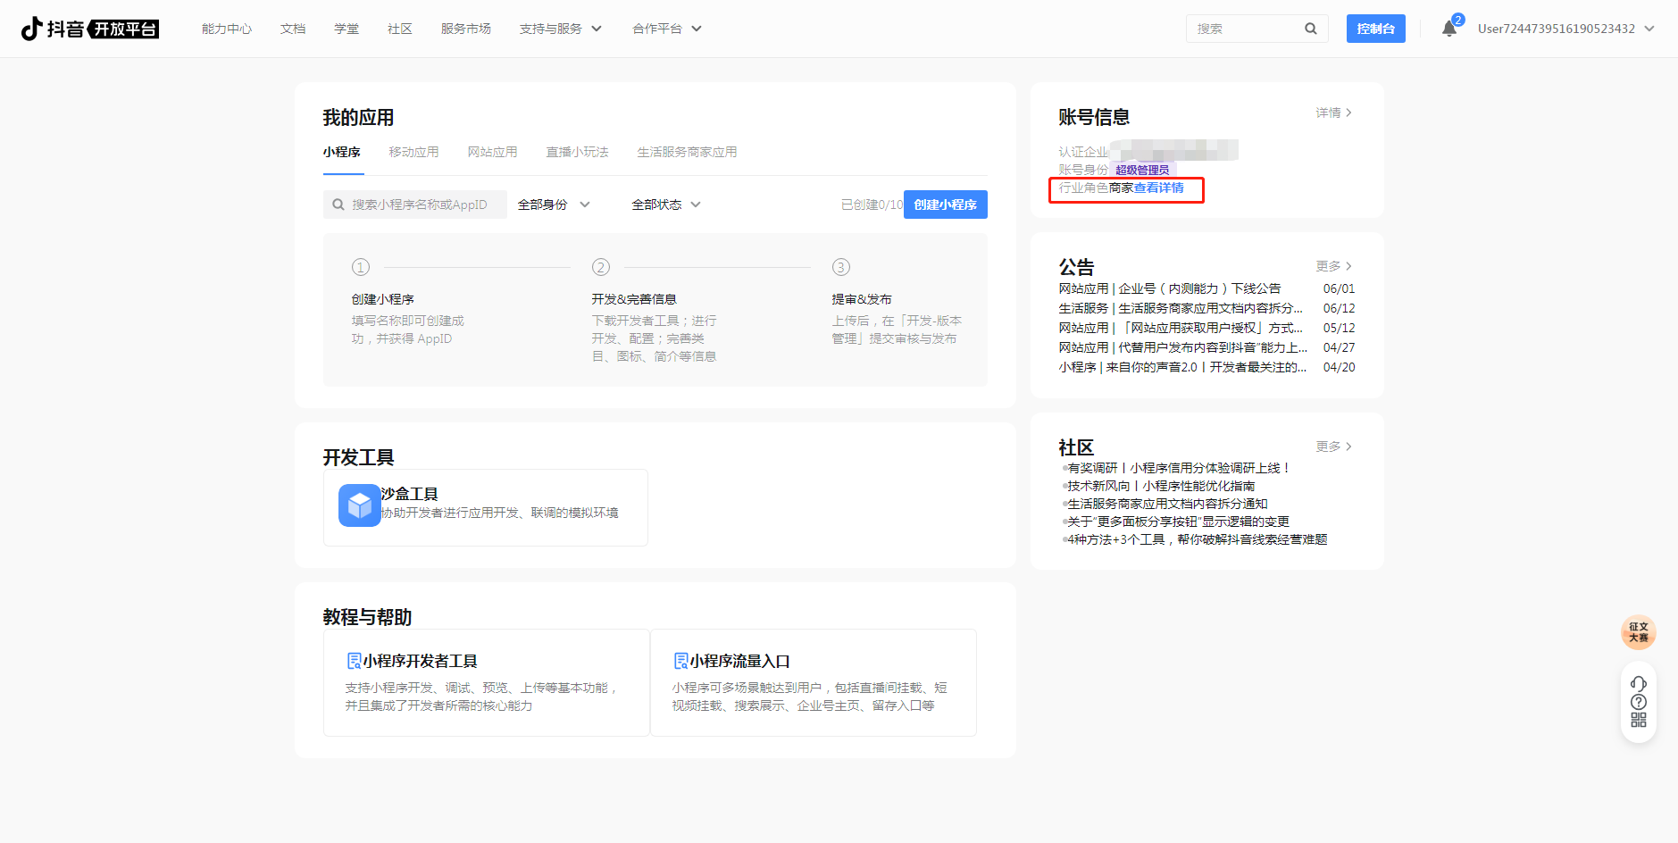Image resolution: width=1678 pixels, height=843 pixels.
Task: Click the Douyin Open Platform logo
Action: tap(90, 29)
